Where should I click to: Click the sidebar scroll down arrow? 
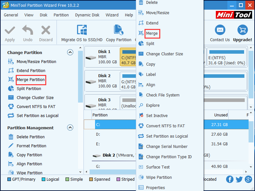[80, 172]
